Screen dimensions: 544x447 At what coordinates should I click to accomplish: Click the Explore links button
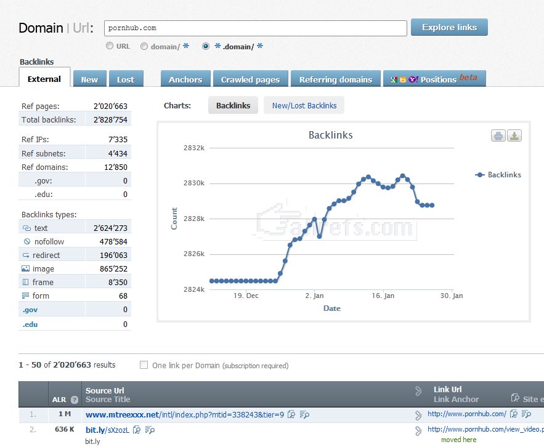(449, 27)
